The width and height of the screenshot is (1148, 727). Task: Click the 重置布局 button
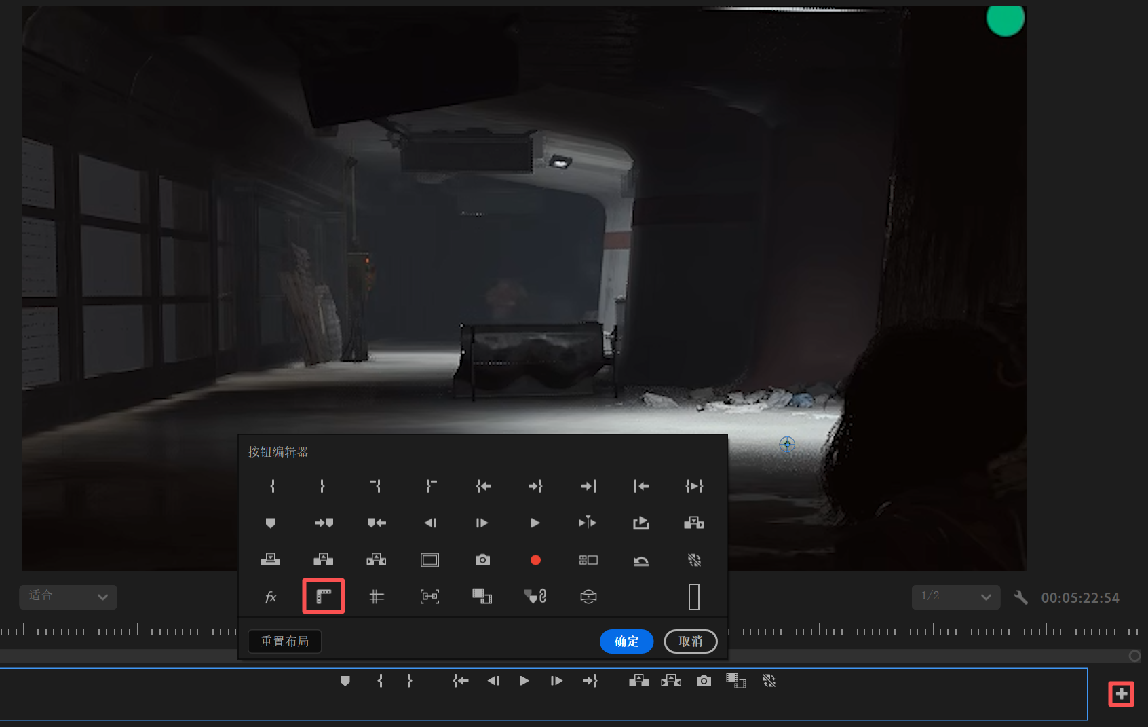pos(285,641)
